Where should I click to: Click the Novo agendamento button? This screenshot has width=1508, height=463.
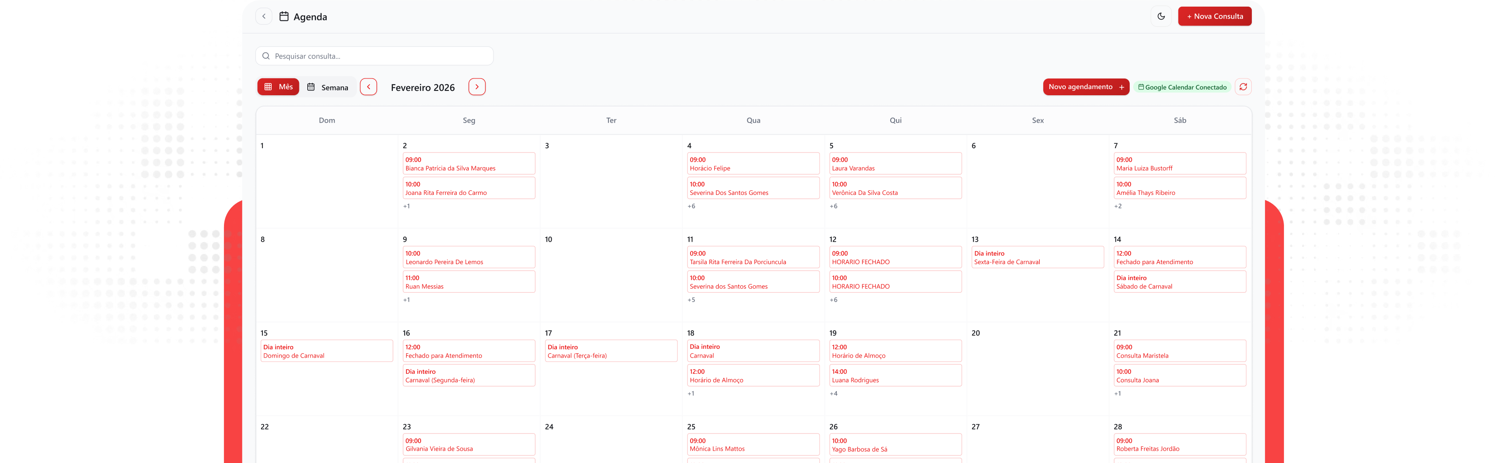point(1086,86)
